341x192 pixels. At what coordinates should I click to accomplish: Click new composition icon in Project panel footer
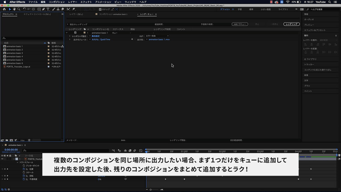coord(11,140)
